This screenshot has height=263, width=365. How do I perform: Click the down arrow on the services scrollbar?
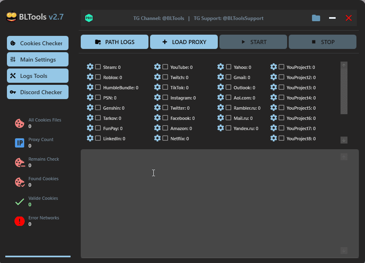coord(344,140)
